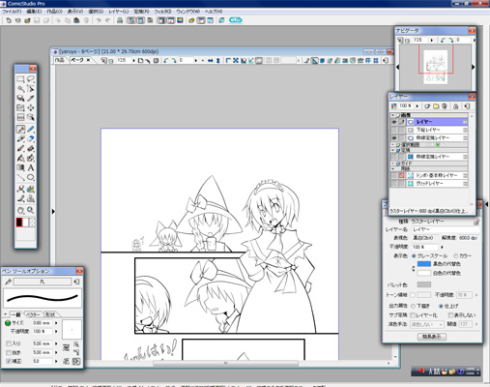The height and width of the screenshot is (387, 490).
Task: Click rotate left icon in page toolbar
Action: [x=166, y=60]
